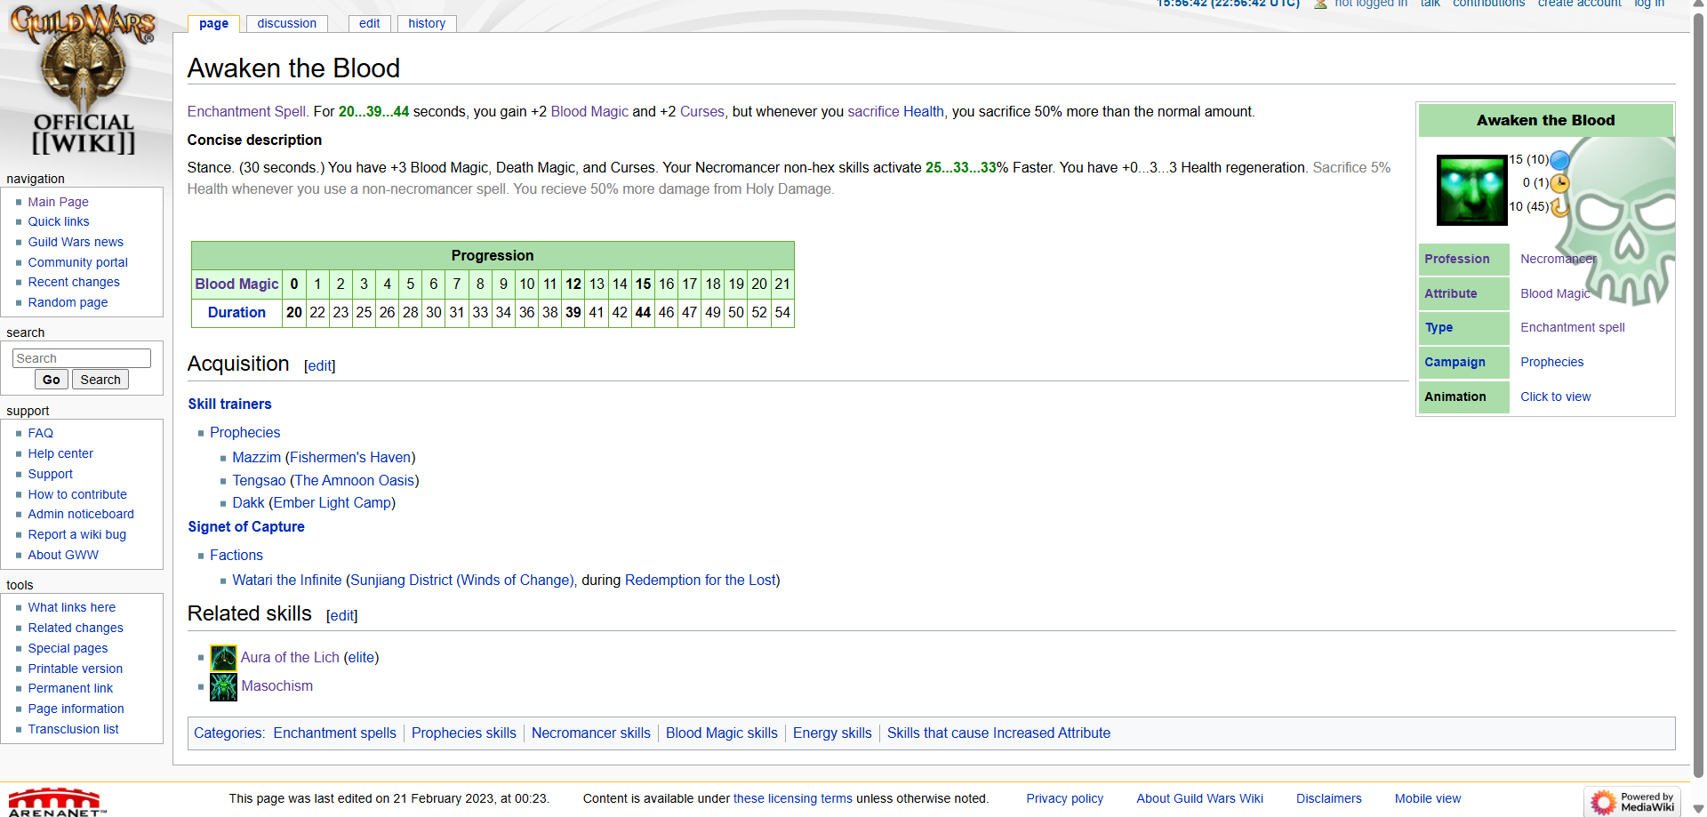This screenshot has width=1707, height=817.
Task: Open Special pages
Action: pyautogui.click(x=68, y=648)
